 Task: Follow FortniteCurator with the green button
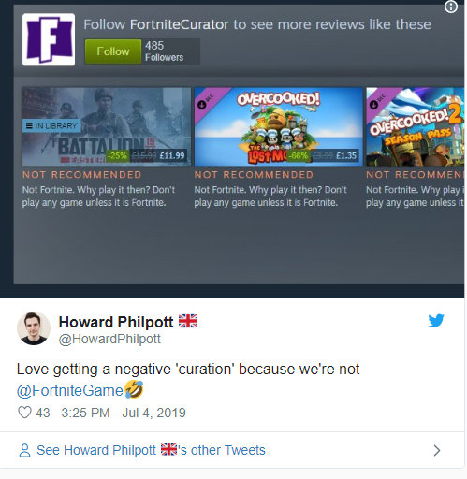(113, 51)
